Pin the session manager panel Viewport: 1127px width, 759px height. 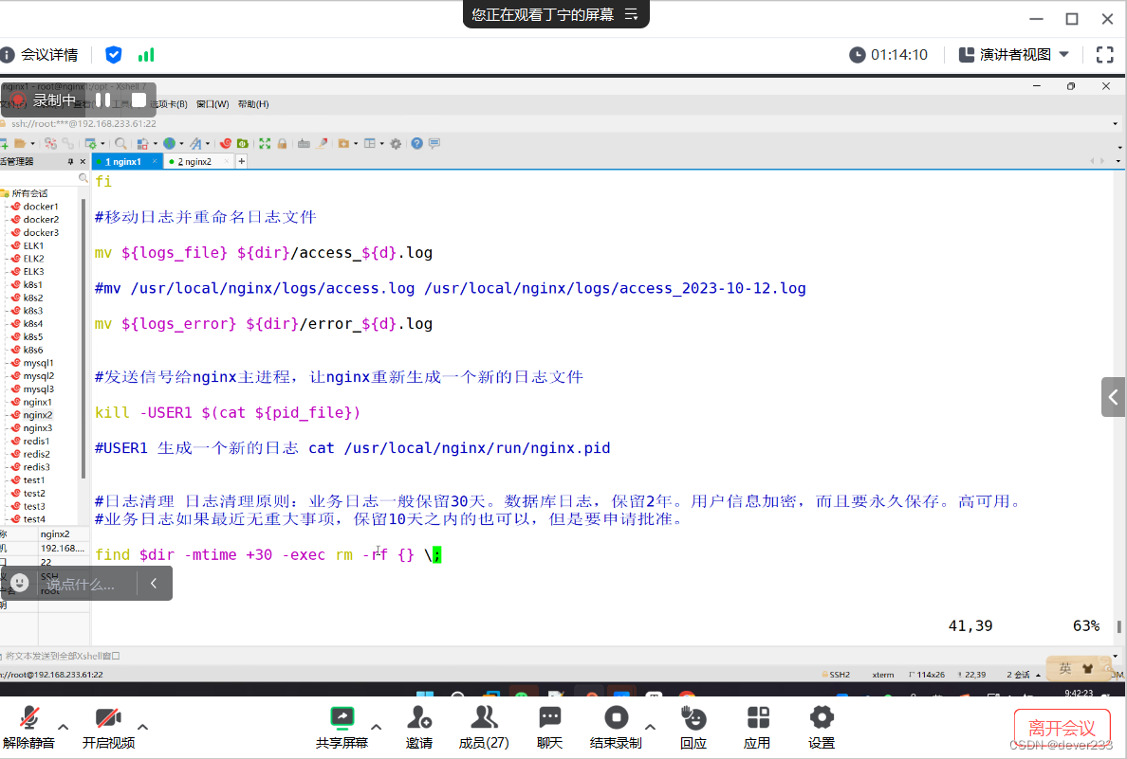coord(70,162)
